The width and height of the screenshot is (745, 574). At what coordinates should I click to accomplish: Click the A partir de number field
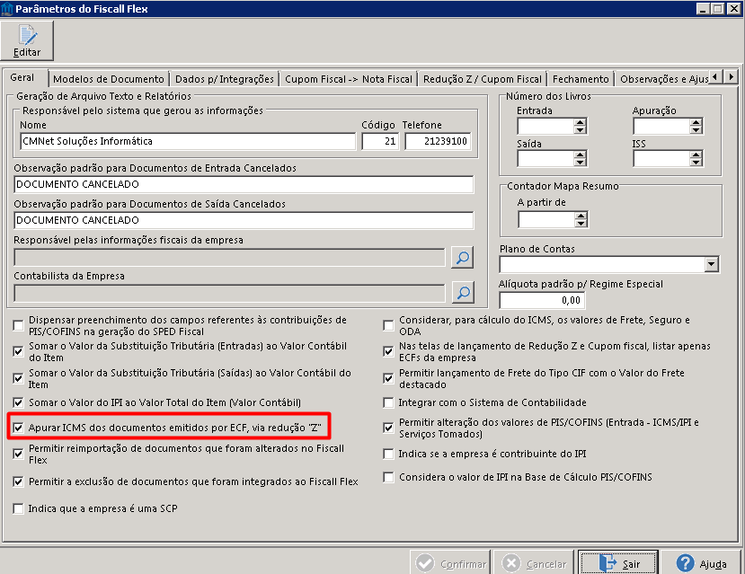546,220
